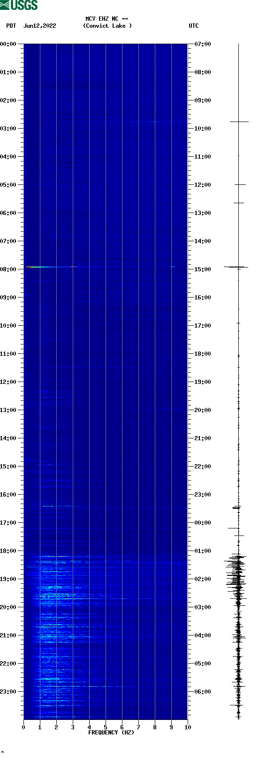Click the '5' frequency axis tick label
The width and height of the screenshot is (259, 757).
[106, 727]
